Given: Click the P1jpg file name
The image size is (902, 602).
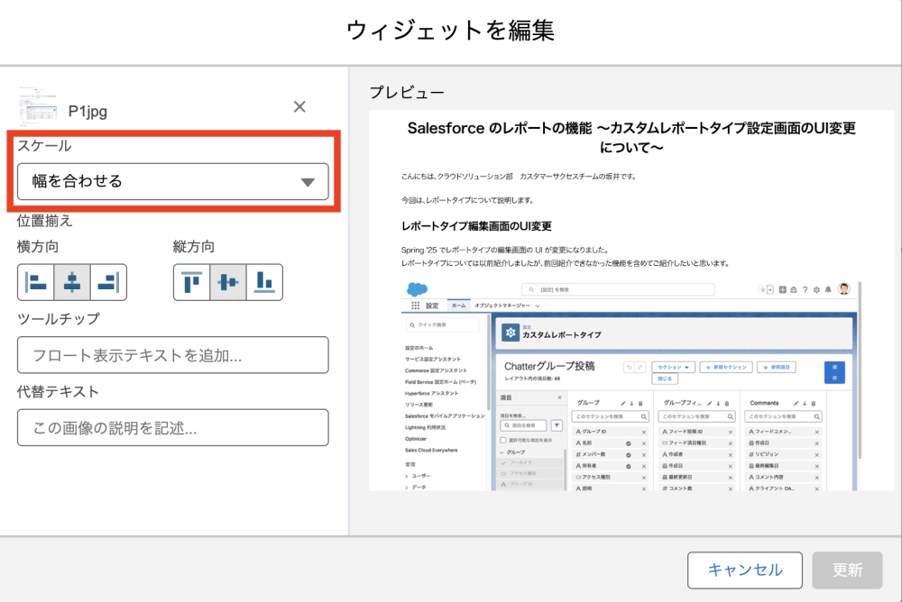Looking at the screenshot, I should pos(87,111).
